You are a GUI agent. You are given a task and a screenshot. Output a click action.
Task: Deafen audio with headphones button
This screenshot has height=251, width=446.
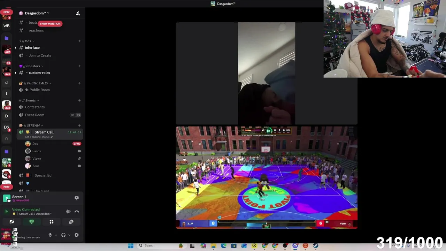[x=63, y=235]
